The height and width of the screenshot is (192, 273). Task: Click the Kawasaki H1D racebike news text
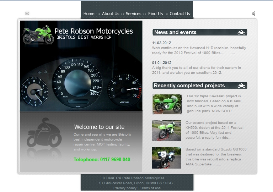tap(199, 50)
